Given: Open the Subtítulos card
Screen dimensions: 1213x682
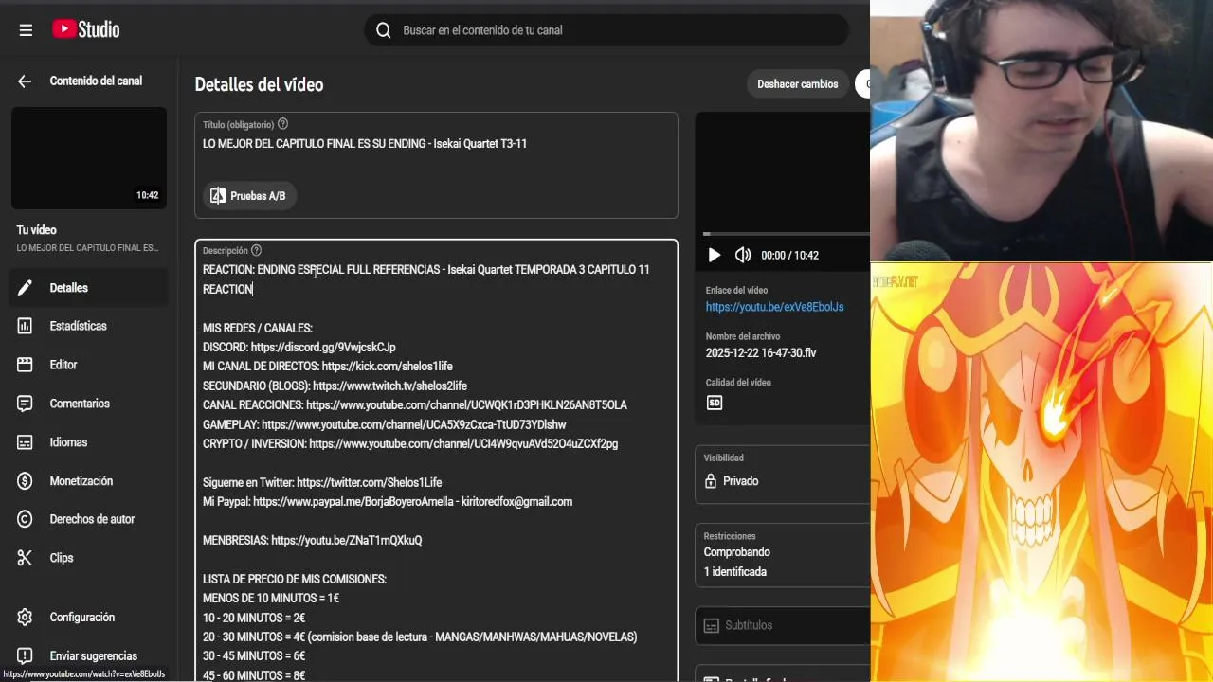Looking at the screenshot, I should (783, 625).
